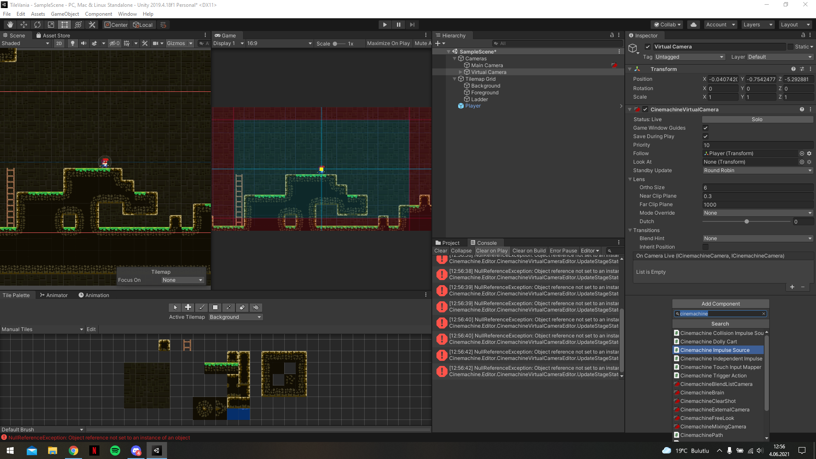Open Standby Update Round Robin dropdown
The height and width of the screenshot is (459, 816).
coord(757,170)
